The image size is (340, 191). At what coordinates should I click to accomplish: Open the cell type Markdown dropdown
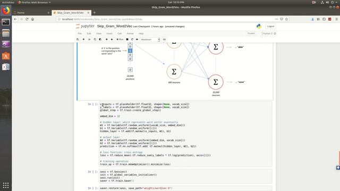click(x=150, y=39)
